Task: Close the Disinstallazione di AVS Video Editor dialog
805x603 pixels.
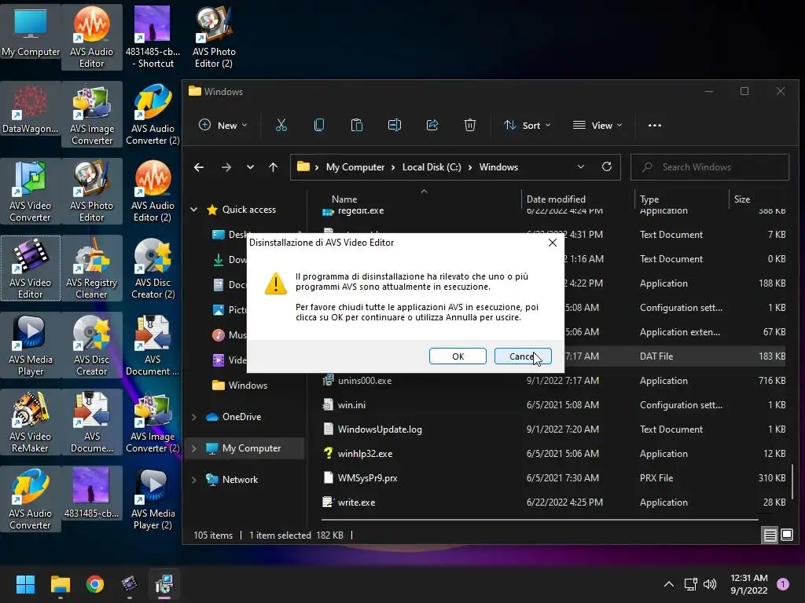Action: pyautogui.click(x=553, y=243)
